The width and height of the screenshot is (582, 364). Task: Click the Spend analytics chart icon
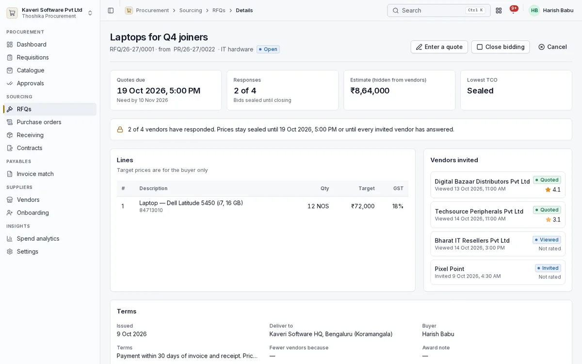(x=9, y=239)
